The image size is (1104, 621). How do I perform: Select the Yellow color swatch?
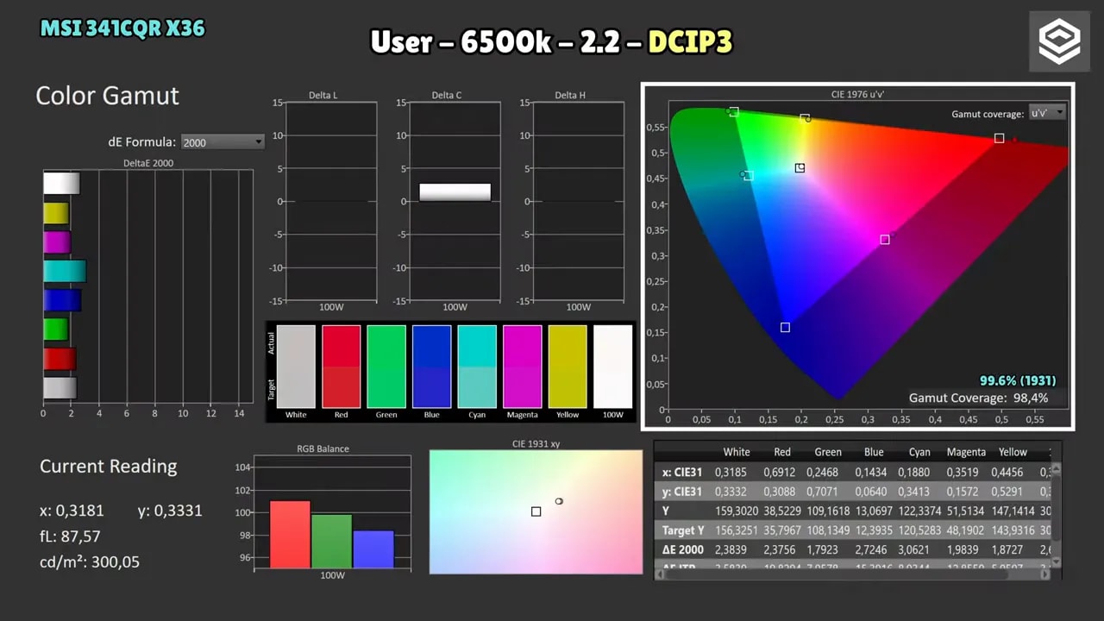tap(568, 366)
